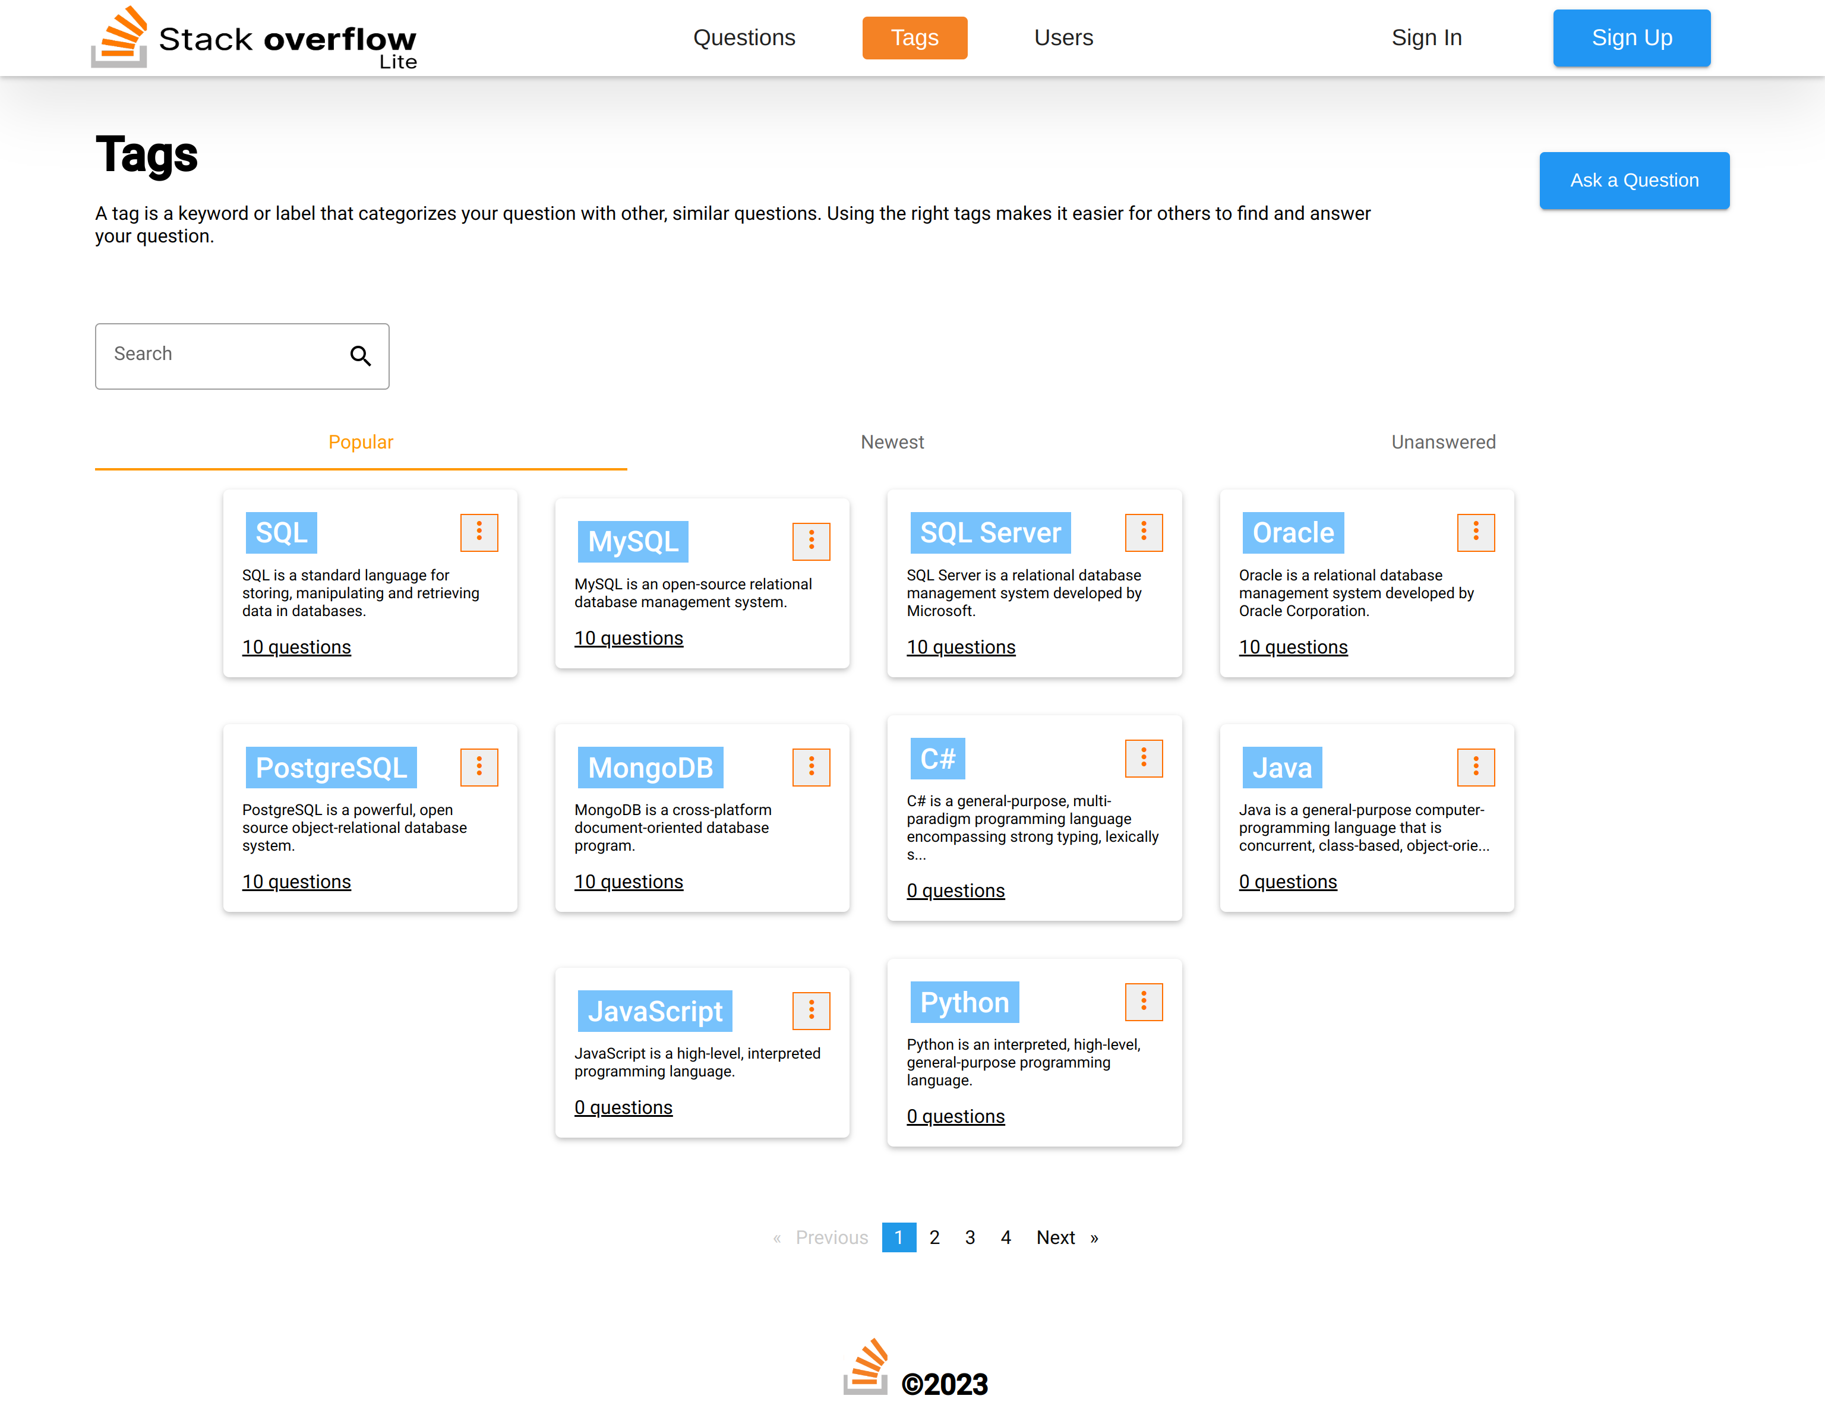
Task: Click the search magnifier icon
Action: click(x=359, y=356)
